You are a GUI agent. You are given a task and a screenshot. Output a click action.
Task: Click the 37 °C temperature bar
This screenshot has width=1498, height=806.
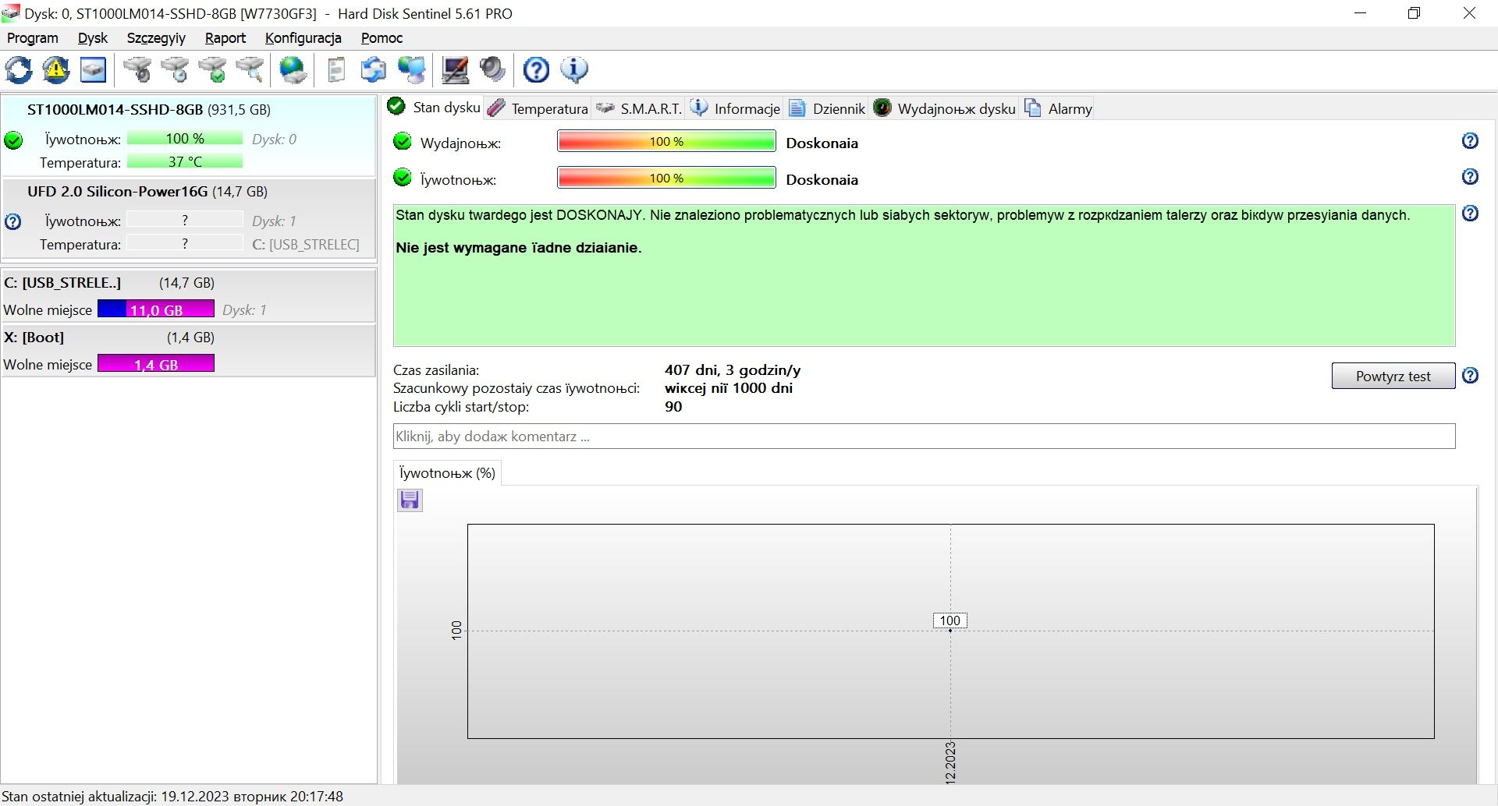185,162
